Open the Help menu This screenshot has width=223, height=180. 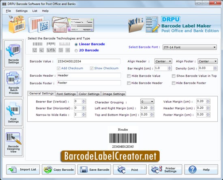45,11
